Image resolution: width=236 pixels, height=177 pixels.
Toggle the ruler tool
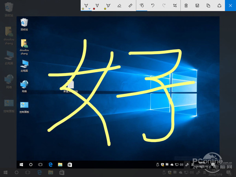pos(130,6)
